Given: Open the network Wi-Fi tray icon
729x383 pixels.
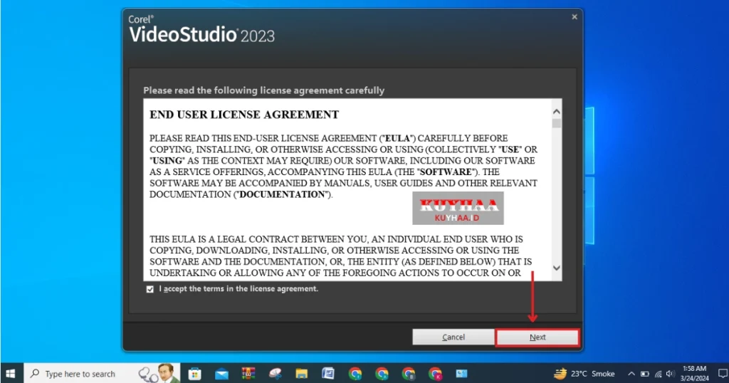Looking at the screenshot, I should click(x=658, y=374).
